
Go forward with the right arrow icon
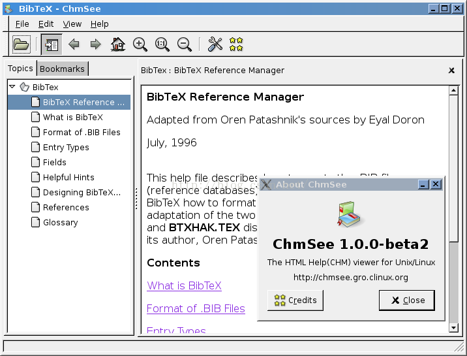pyautogui.click(x=96, y=44)
